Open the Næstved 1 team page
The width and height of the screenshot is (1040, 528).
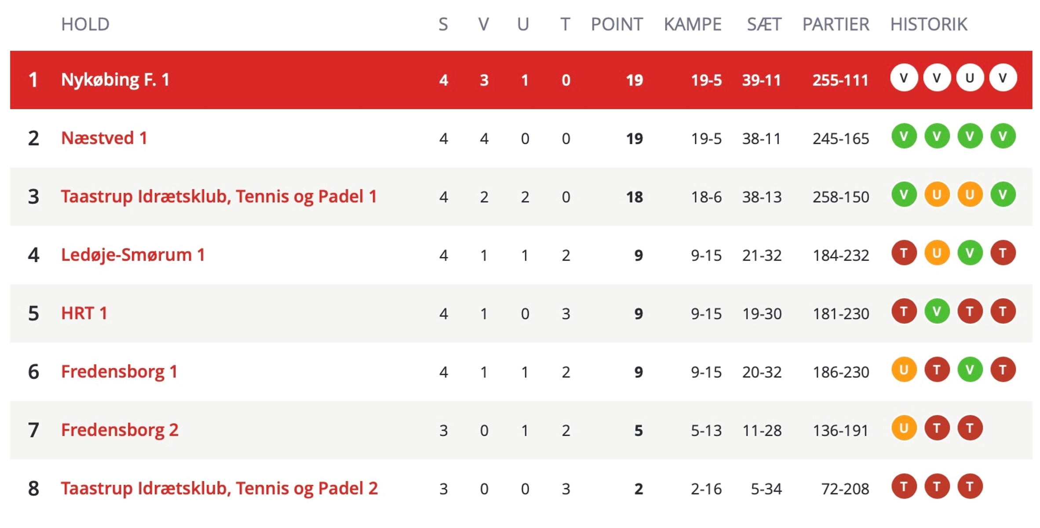click(104, 138)
